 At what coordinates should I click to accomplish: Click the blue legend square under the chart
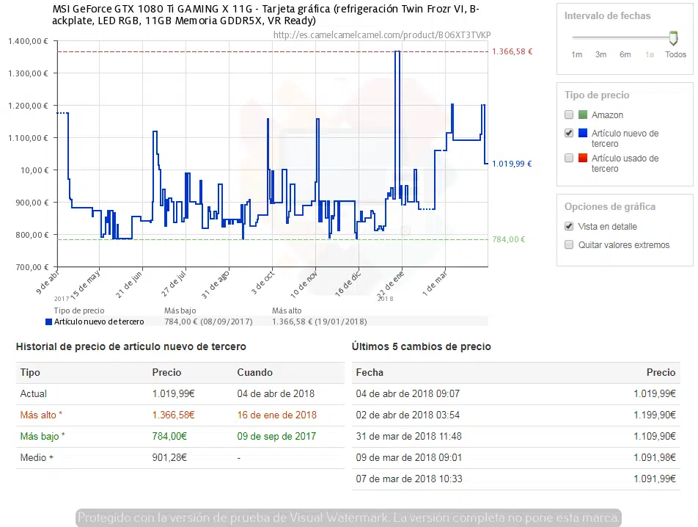49,321
